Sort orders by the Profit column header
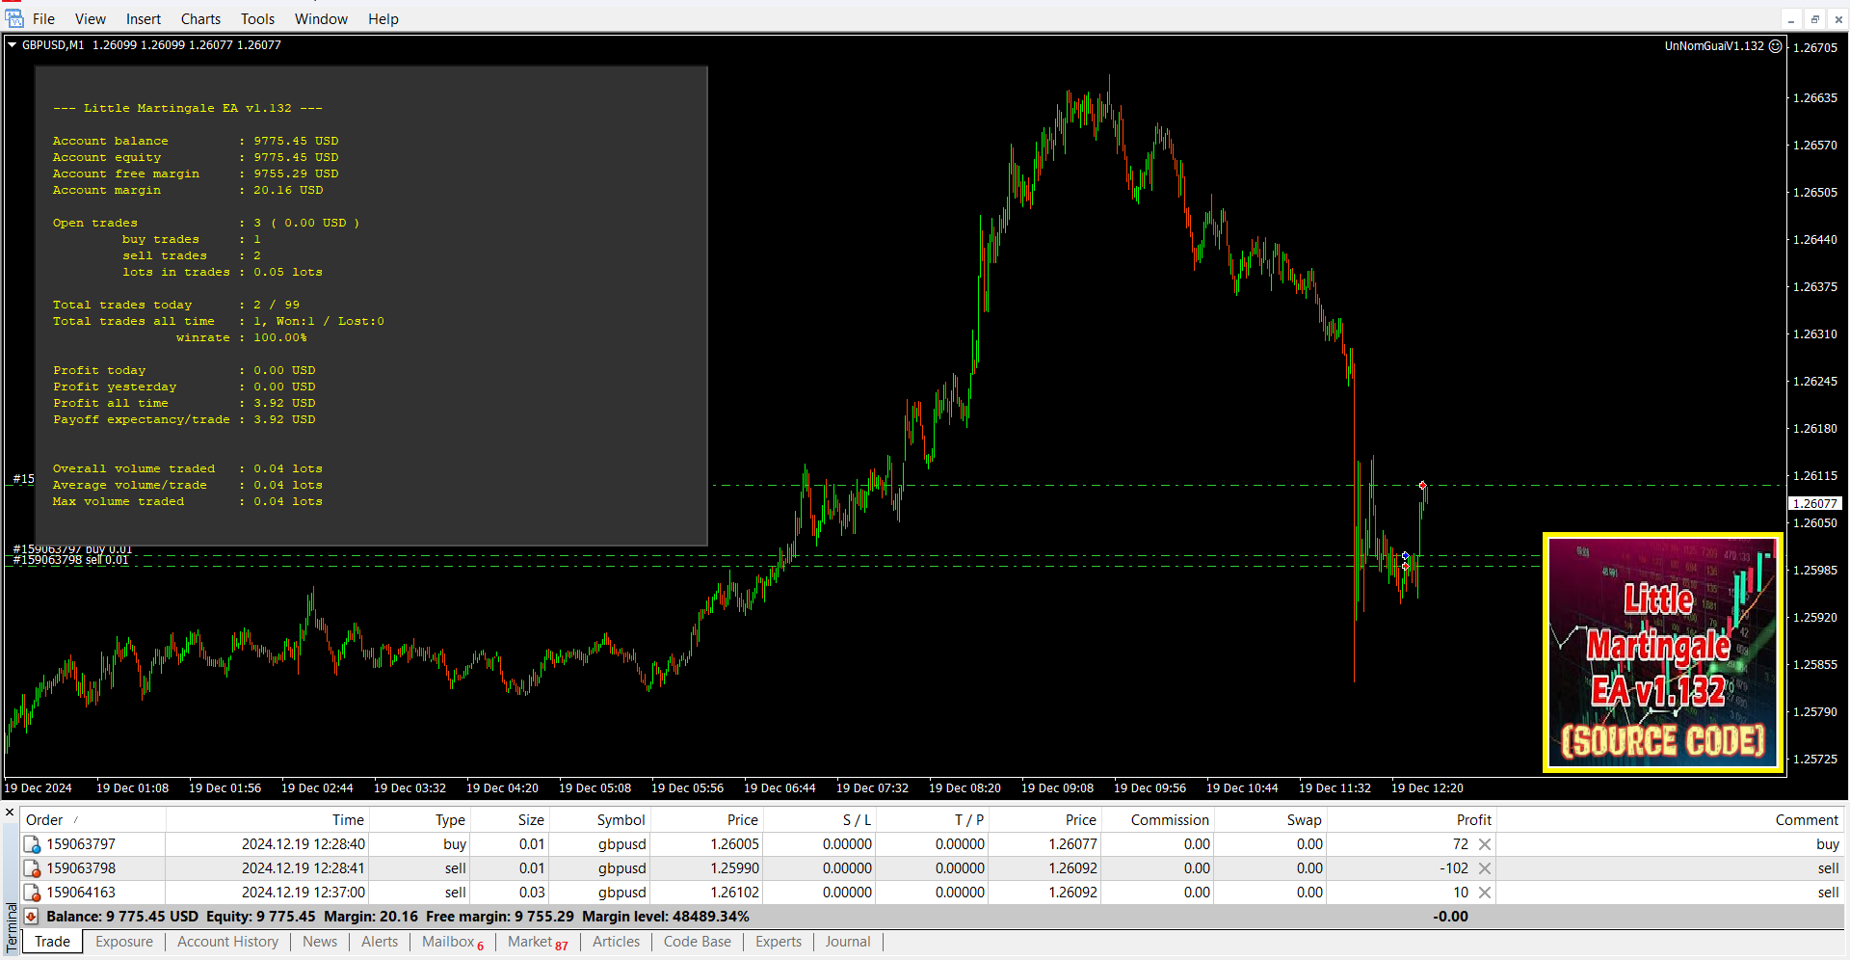Viewport: 1850px width, 960px height. coord(1473,819)
